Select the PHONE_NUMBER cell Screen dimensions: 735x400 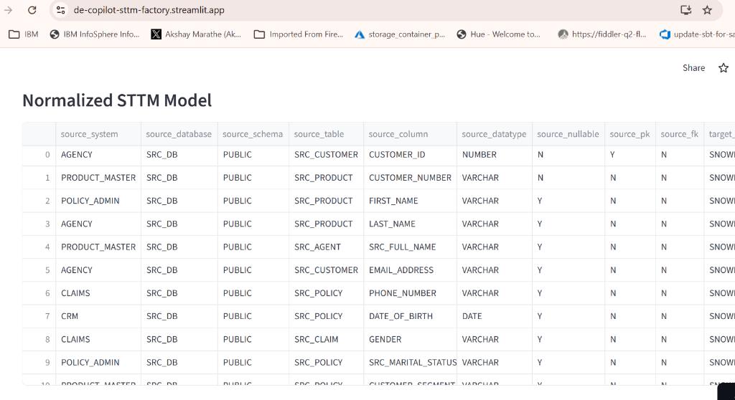click(x=410, y=293)
